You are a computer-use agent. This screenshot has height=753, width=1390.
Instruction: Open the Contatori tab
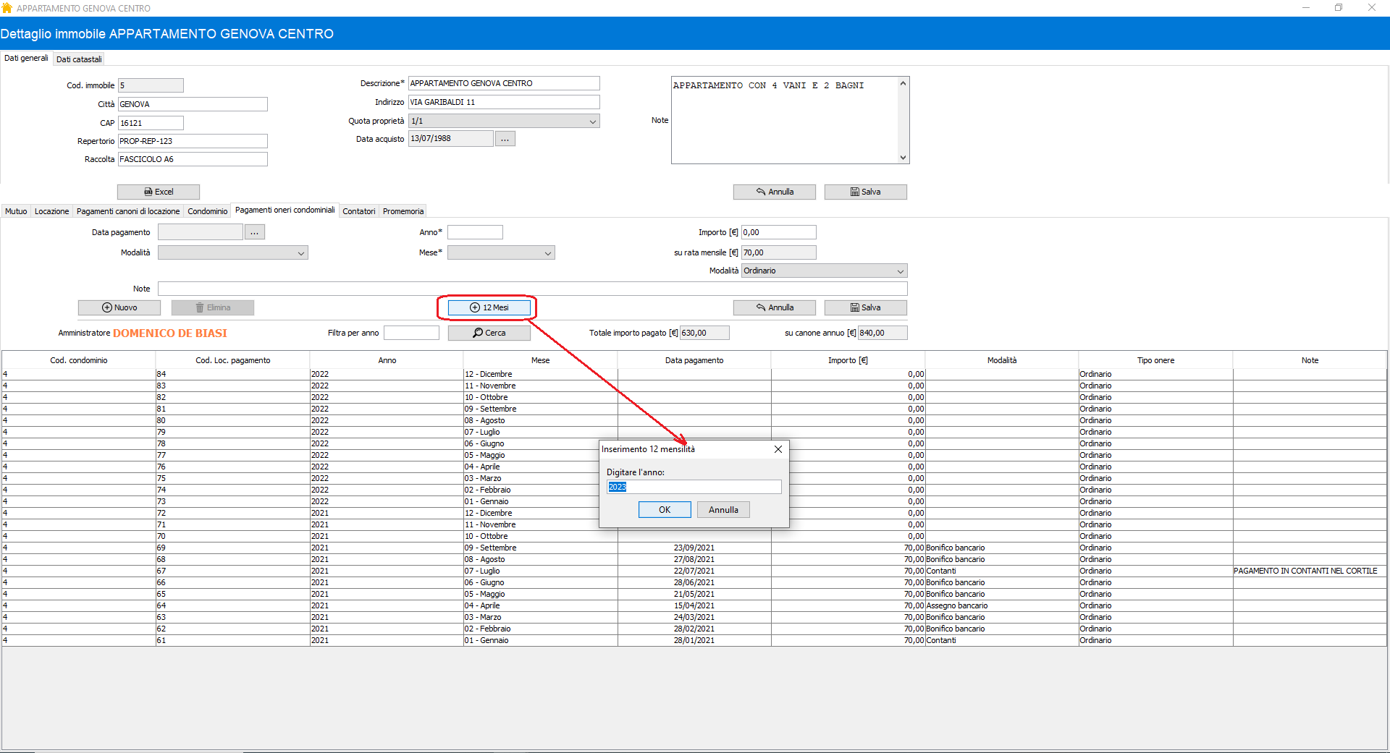(x=358, y=211)
